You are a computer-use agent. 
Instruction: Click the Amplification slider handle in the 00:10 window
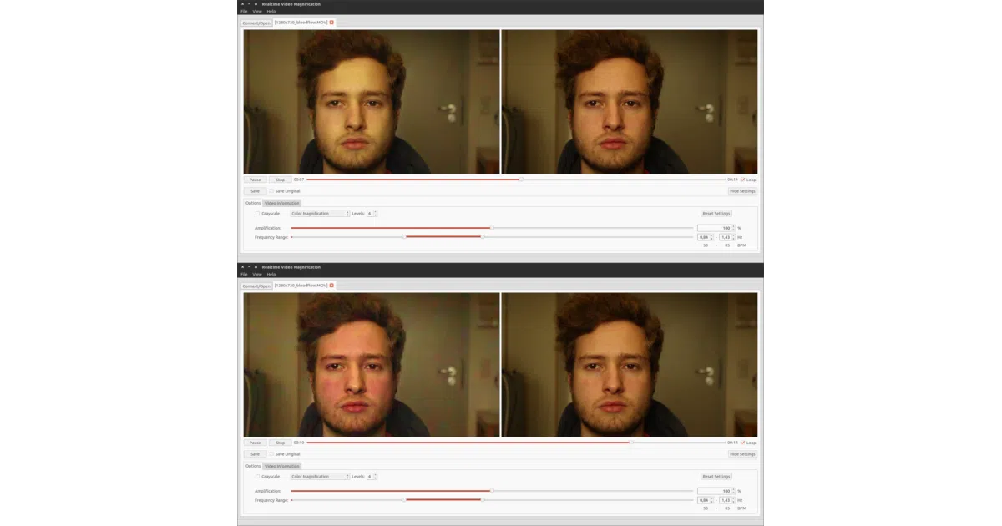[492, 491]
